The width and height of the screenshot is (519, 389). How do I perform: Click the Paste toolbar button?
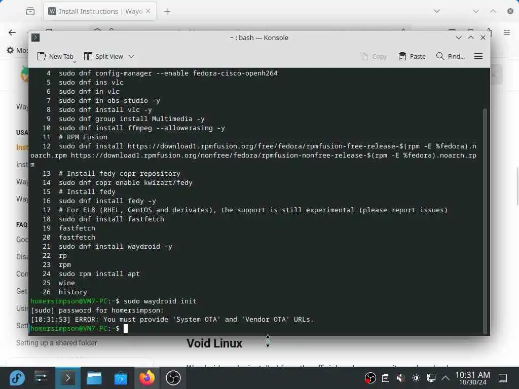click(x=412, y=57)
